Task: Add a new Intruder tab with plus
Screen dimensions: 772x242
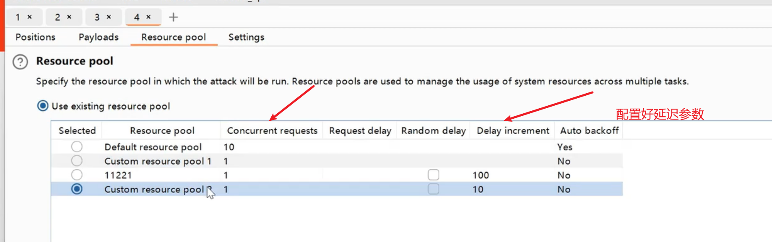Action: (173, 17)
